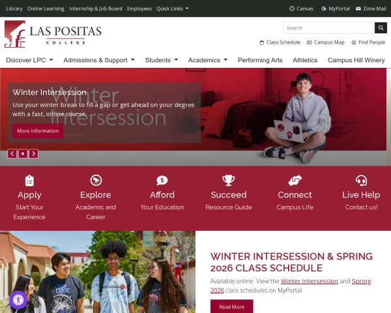391x313 pixels.
Task: Focus the Search text field
Action: (x=328, y=27)
